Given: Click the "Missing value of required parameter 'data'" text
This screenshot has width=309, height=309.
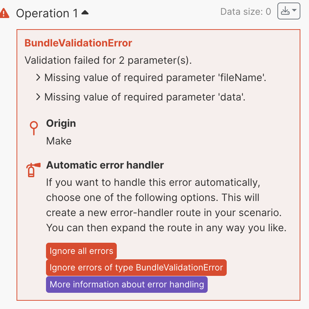Looking at the screenshot, I should pos(145,97).
